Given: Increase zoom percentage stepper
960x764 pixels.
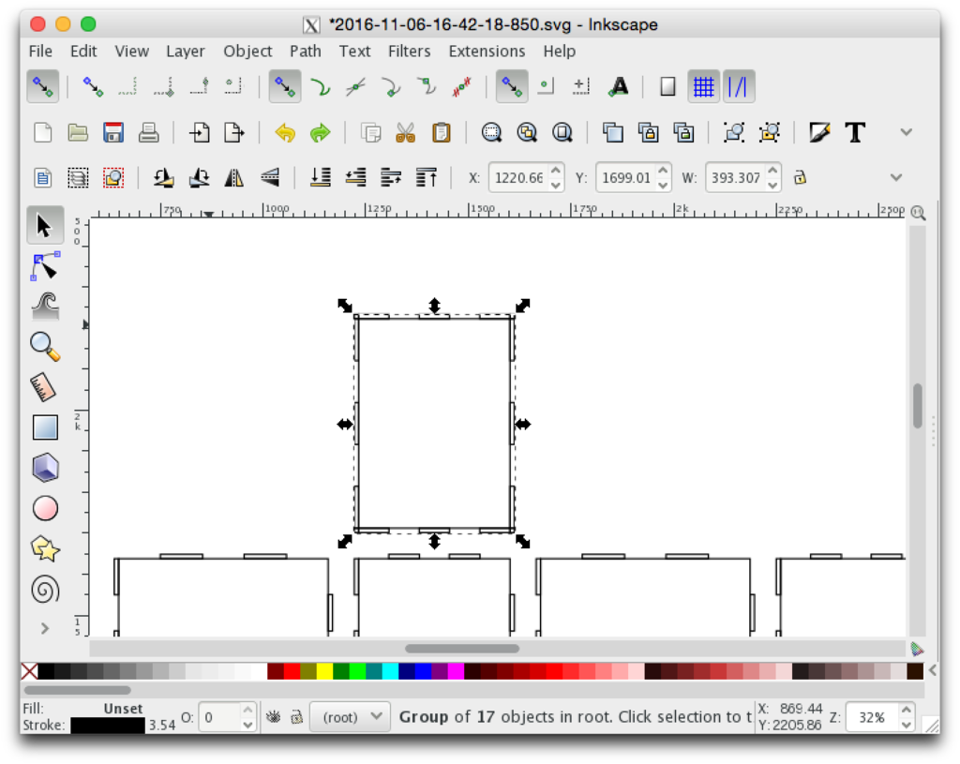Looking at the screenshot, I should point(907,711).
